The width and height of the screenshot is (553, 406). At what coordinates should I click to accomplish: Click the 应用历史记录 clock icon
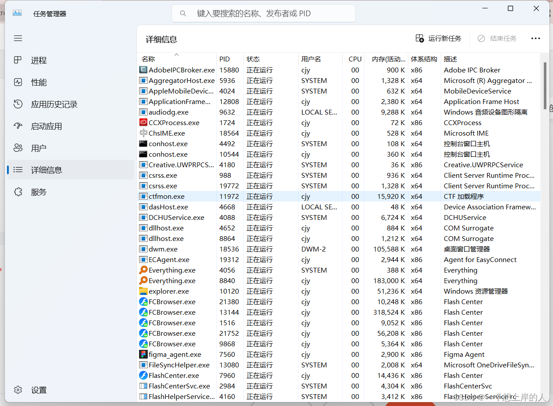[x=18, y=104]
